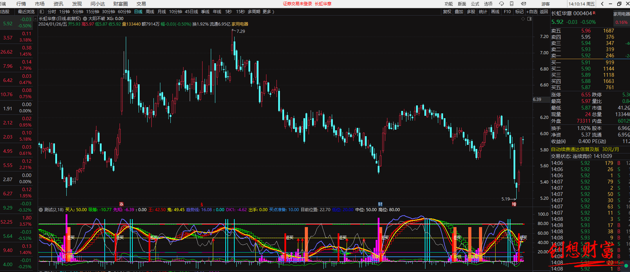
Task: Click the 叠加 button
Action: tap(459, 12)
